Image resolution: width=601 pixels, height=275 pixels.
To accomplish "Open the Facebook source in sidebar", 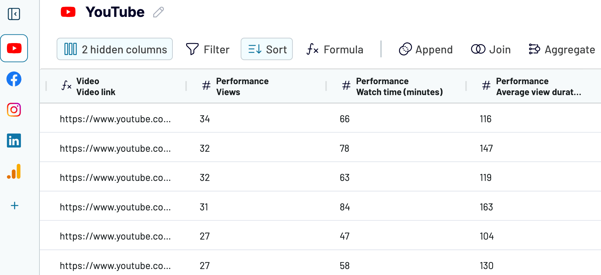I will coord(14,79).
